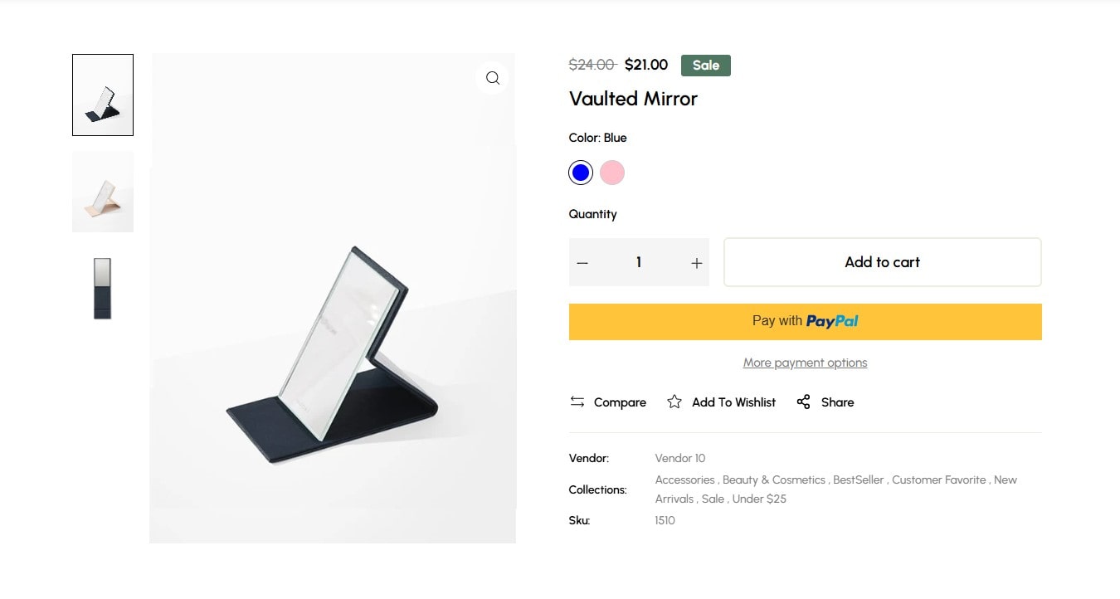Show the folded mirror thumbnail

coord(103,288)
